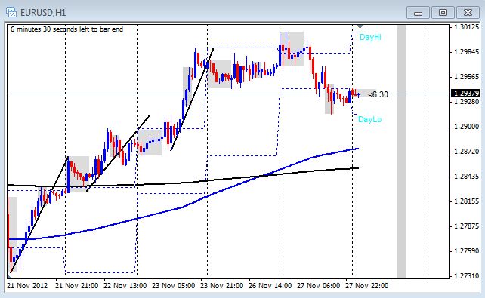485x298 pixels.
Task: Click the EURUSD,H1 chart window icon
Action: (11, 12)
